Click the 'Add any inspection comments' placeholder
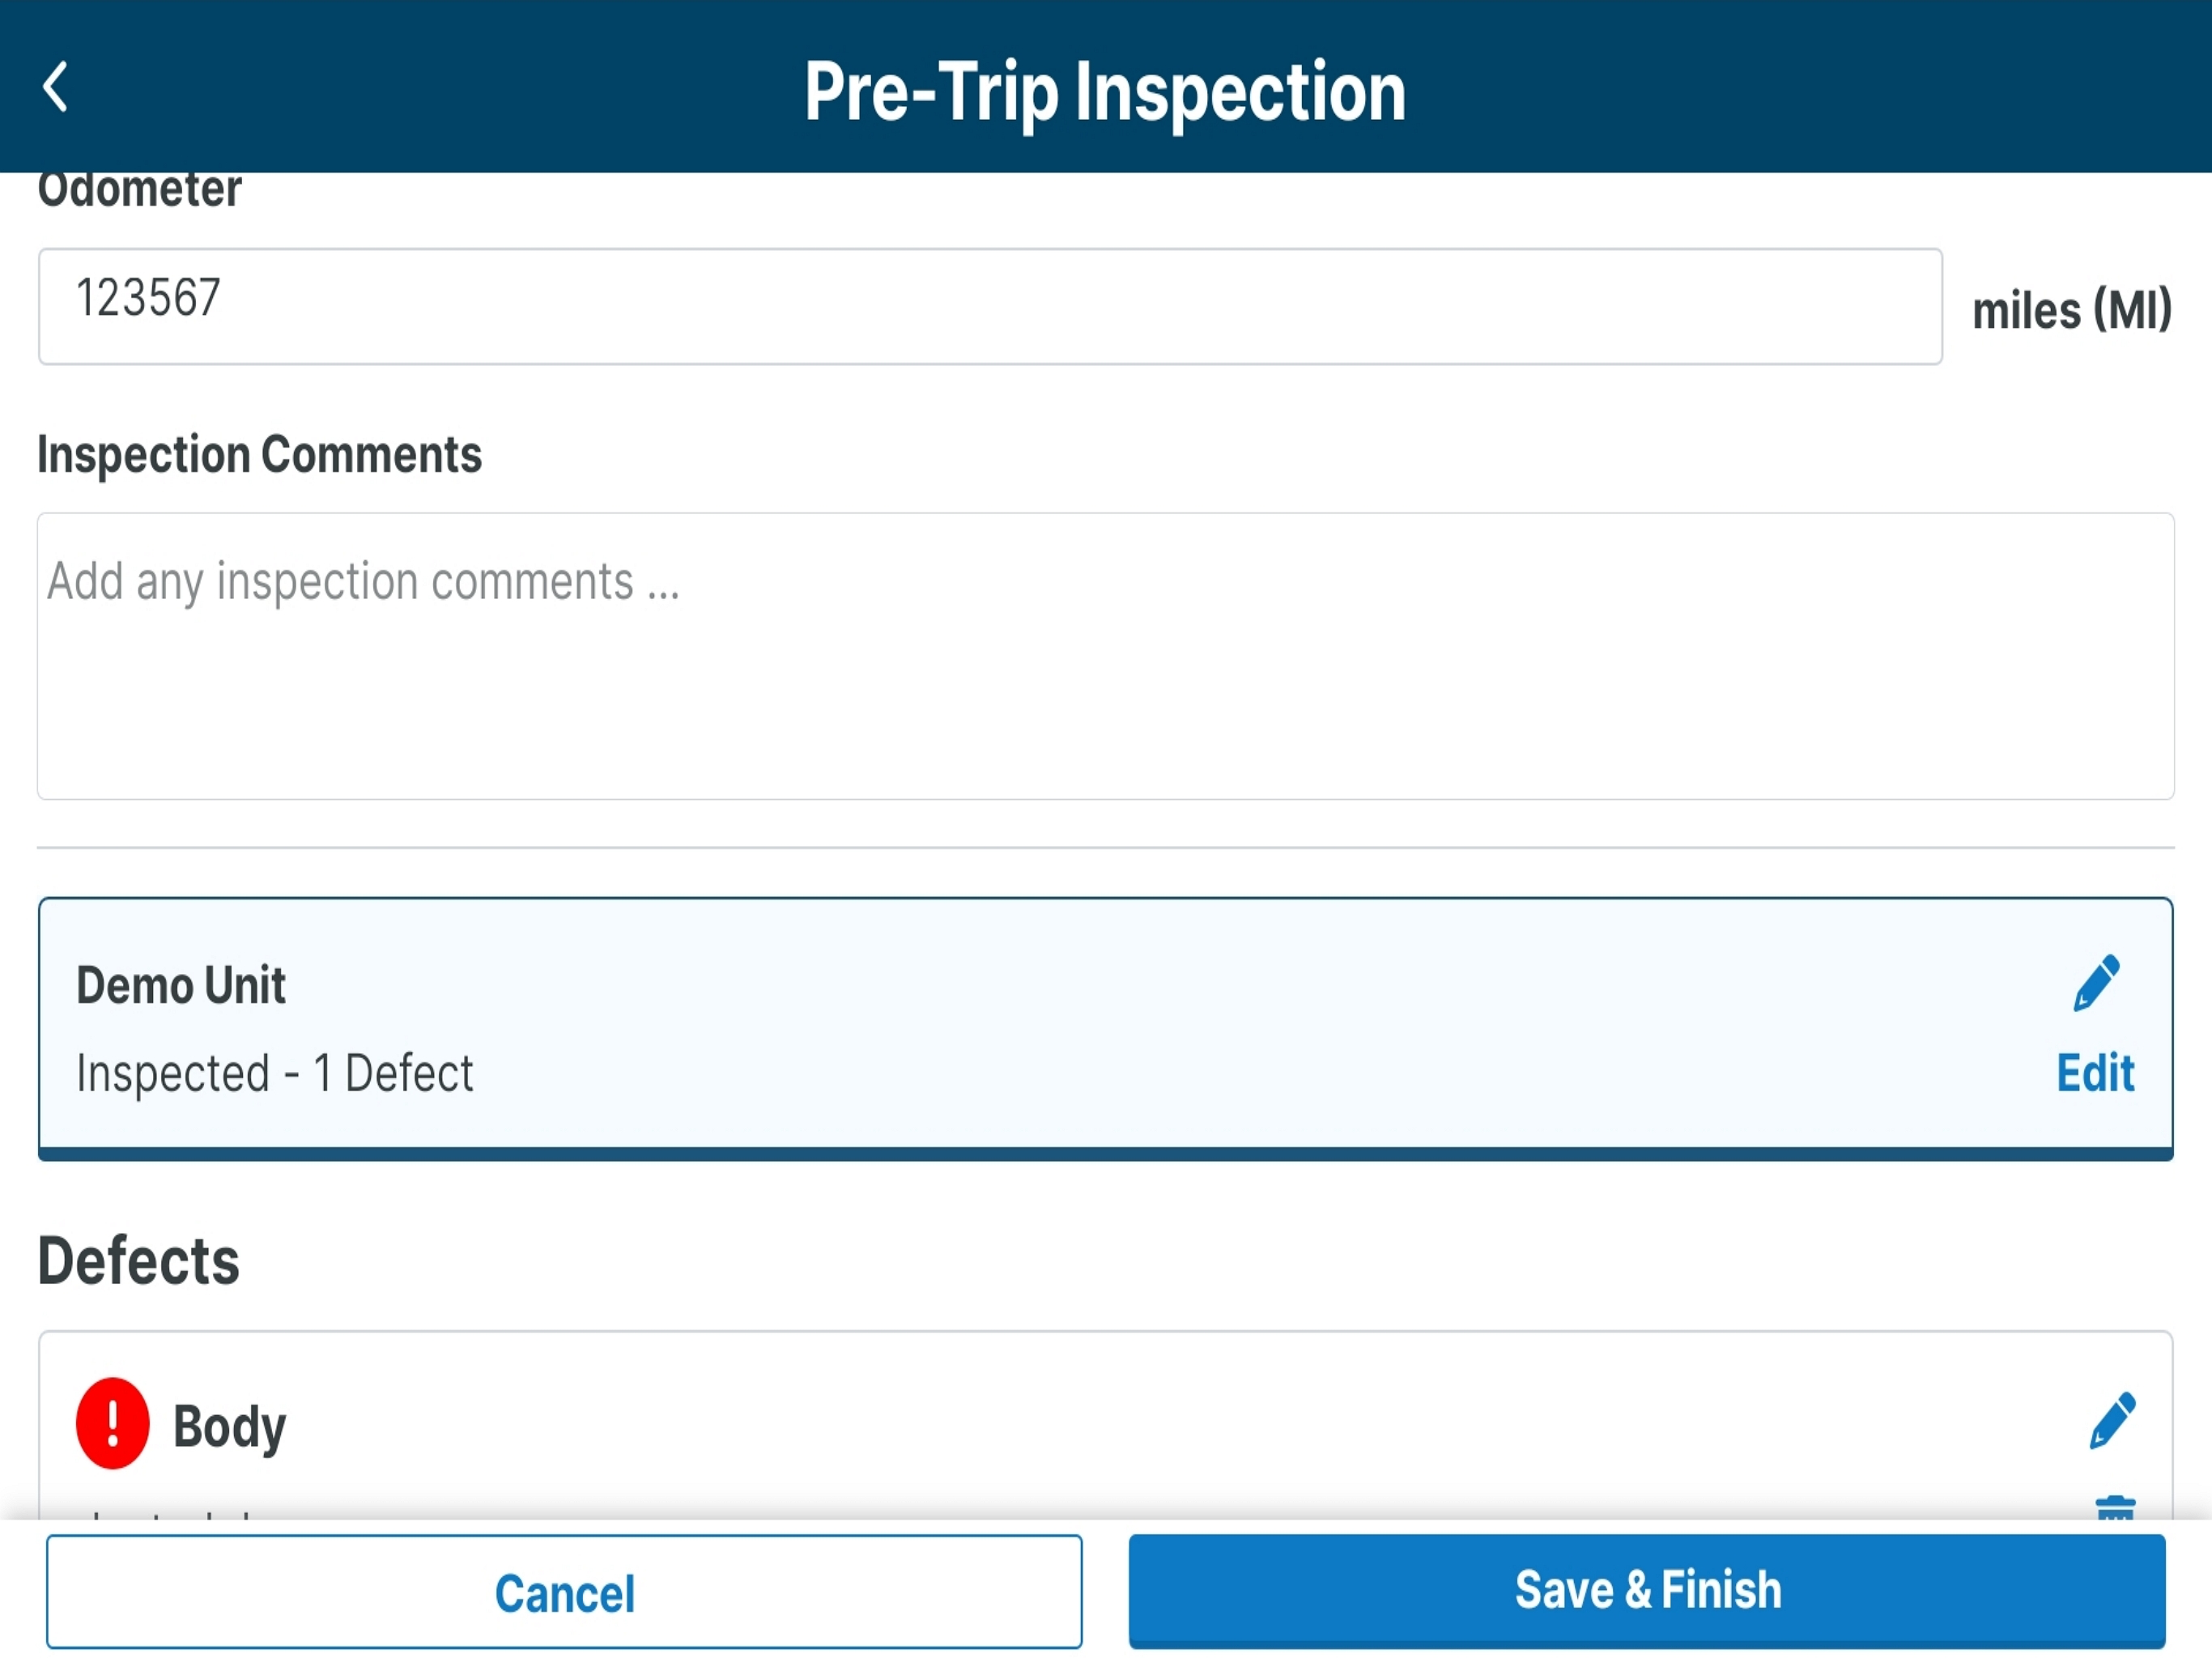 tap(363, 582)
